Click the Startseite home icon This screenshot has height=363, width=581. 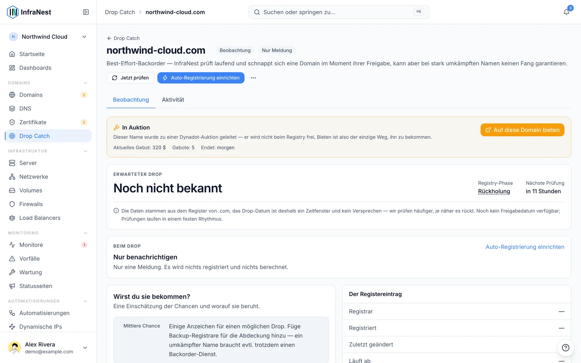12,54
